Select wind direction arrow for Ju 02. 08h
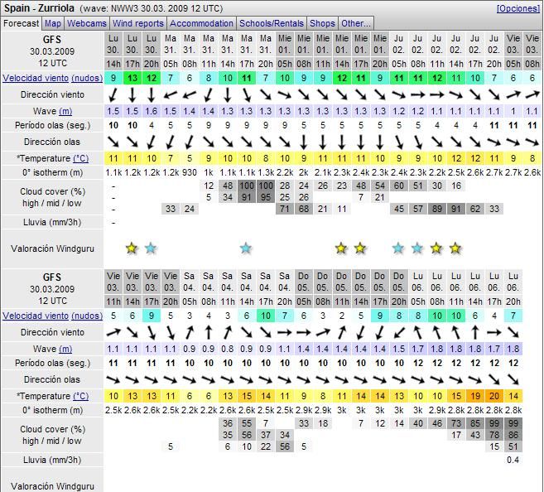 (417, 94)
